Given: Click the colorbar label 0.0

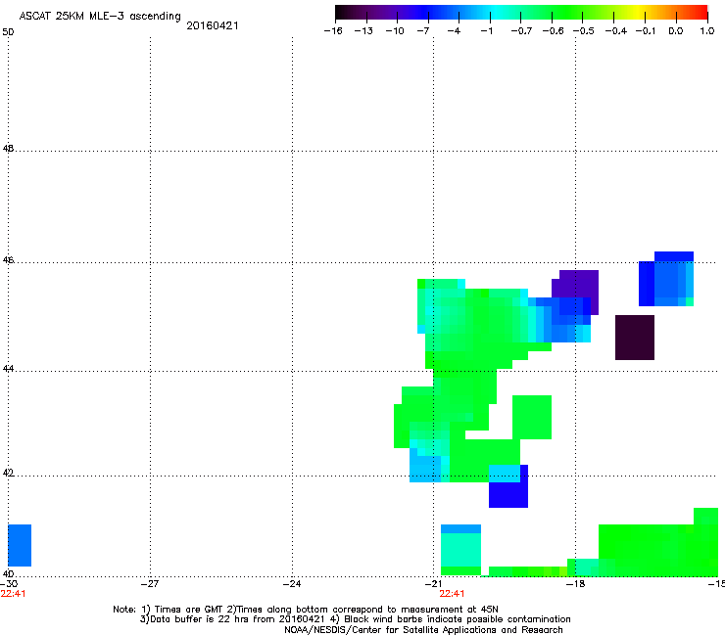Looking at the screenshot, I should click(676, 31).
